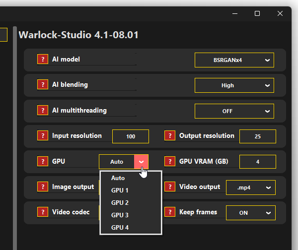This screenshot has width=298, height=250.
Task: Choose GPU 2 from the list
Action: [131, 203]
